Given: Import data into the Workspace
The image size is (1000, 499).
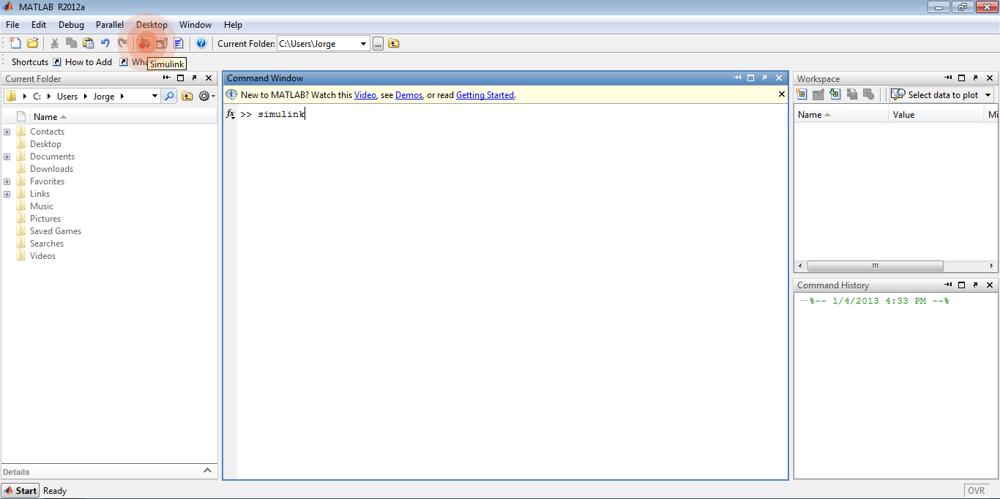Looking at the screenshot, I should 835,94.
